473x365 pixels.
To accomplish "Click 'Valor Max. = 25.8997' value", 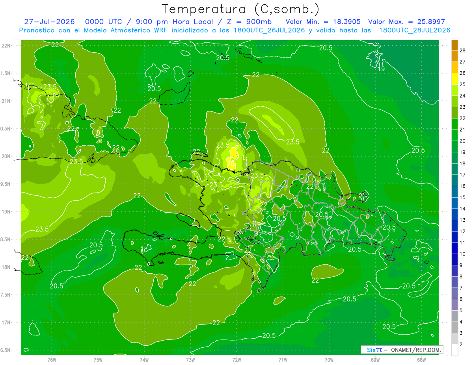I will click(x=406, y=22).
